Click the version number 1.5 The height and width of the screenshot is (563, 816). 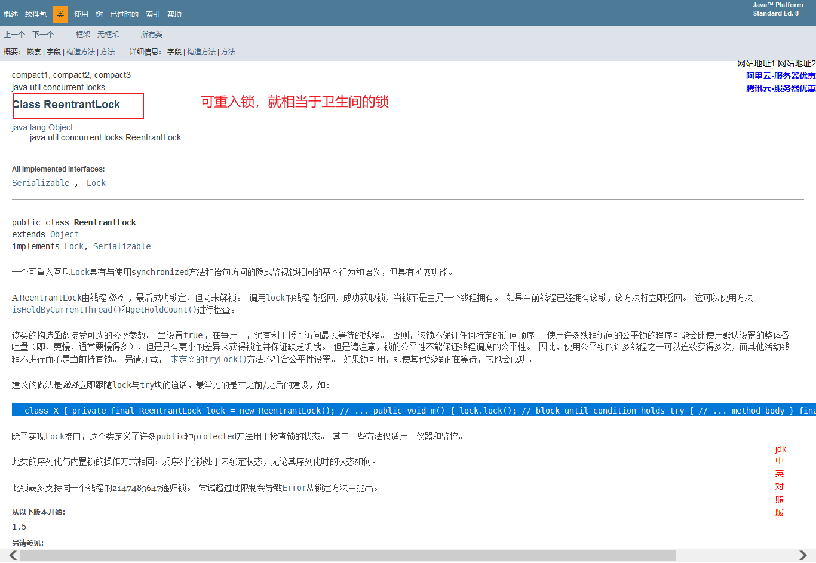pos(19,527)
